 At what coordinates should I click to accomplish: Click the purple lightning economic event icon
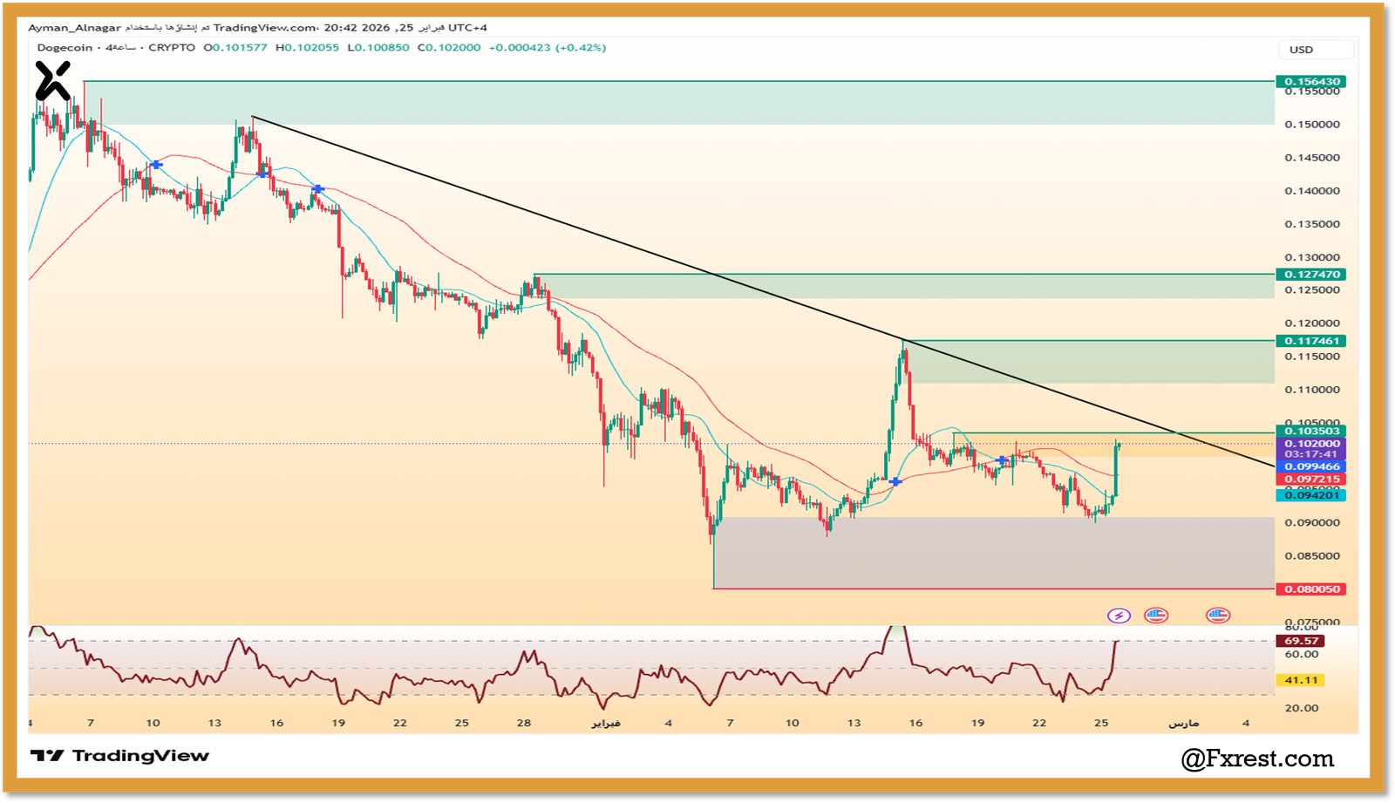pos(1119,615)
